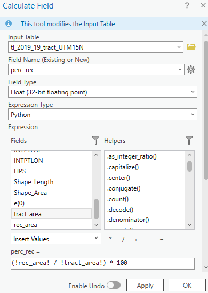Click the Helpers list scrollbar thumb
Viewport: 208px width, 293px height.
pos(189,166)
